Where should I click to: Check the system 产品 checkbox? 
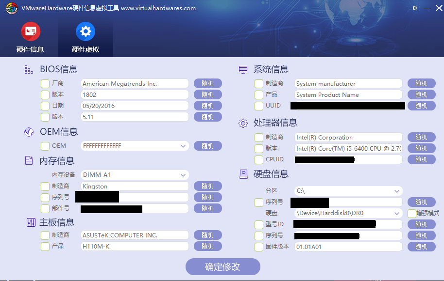(259, 95)
